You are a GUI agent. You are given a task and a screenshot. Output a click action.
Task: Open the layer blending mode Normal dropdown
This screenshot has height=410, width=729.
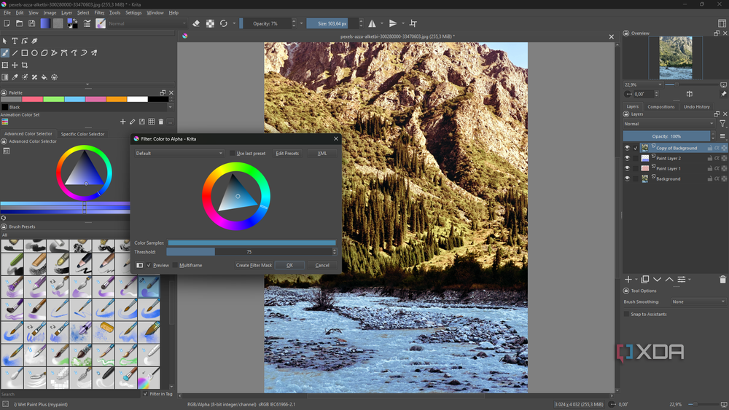coord(668,124)
